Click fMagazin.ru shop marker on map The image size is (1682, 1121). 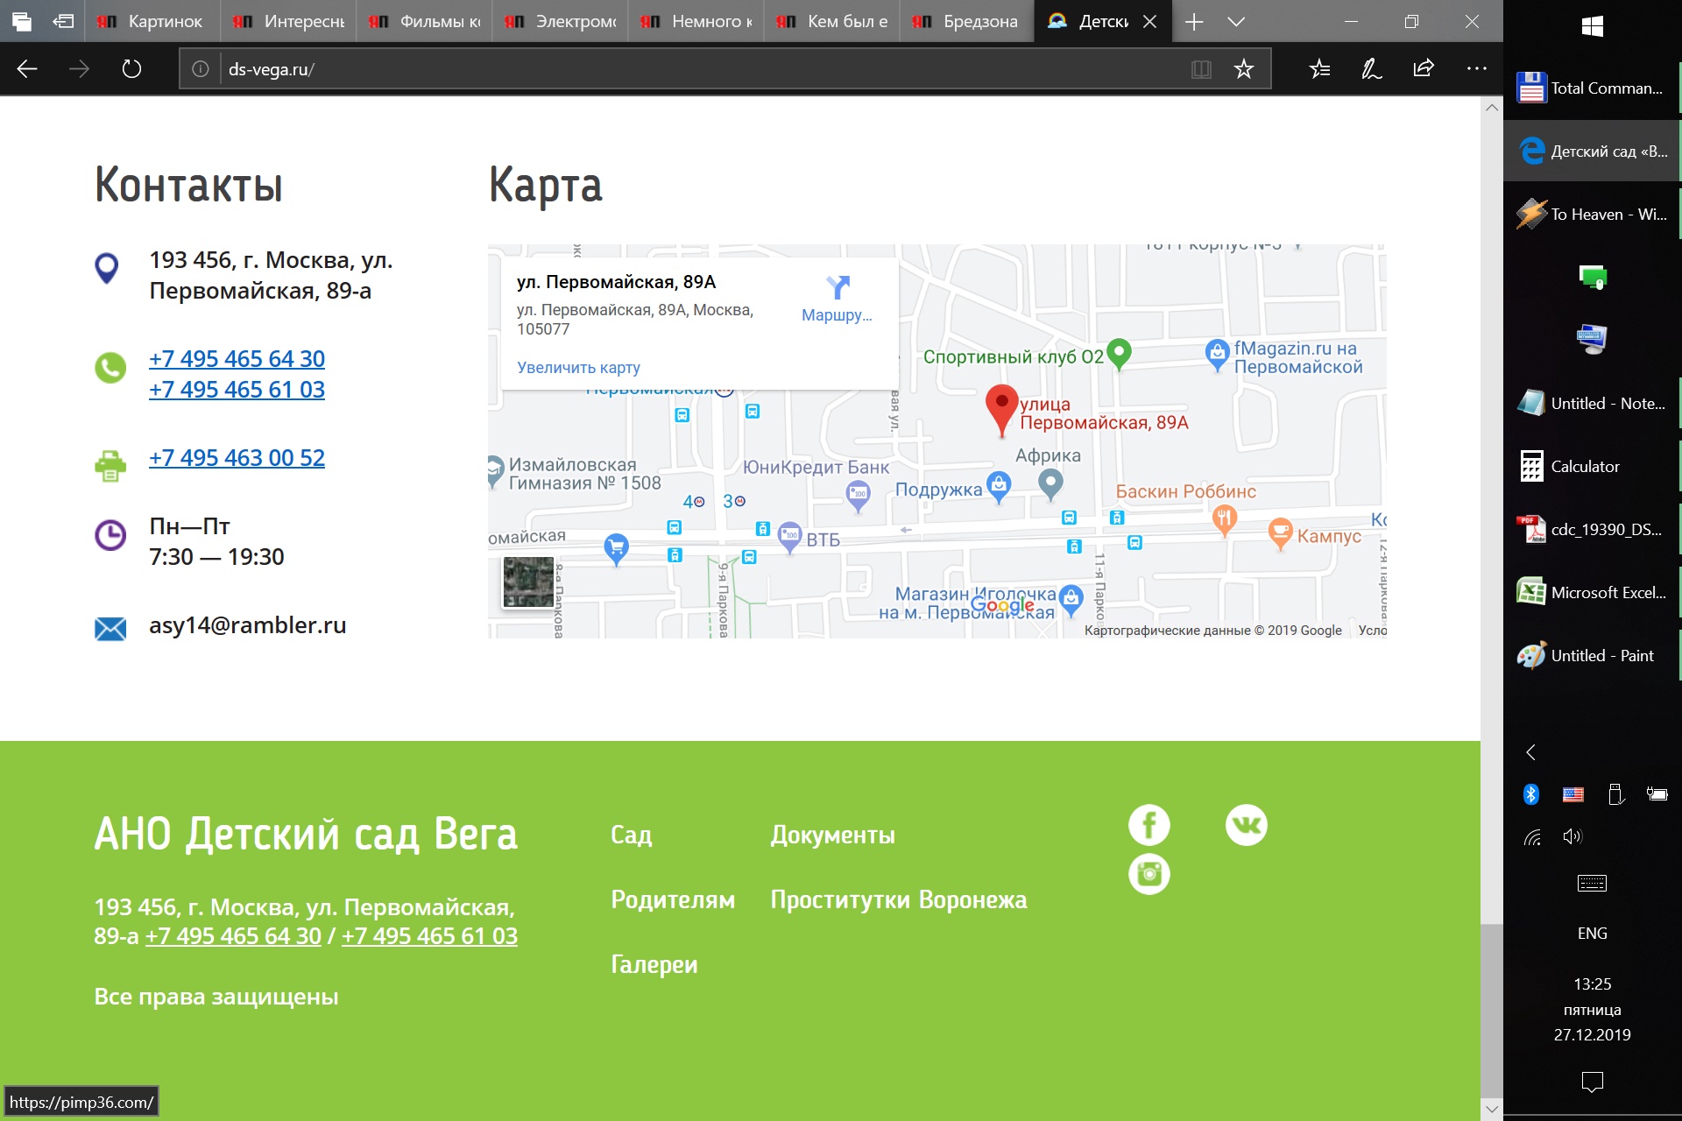(x=1217, y=355)
